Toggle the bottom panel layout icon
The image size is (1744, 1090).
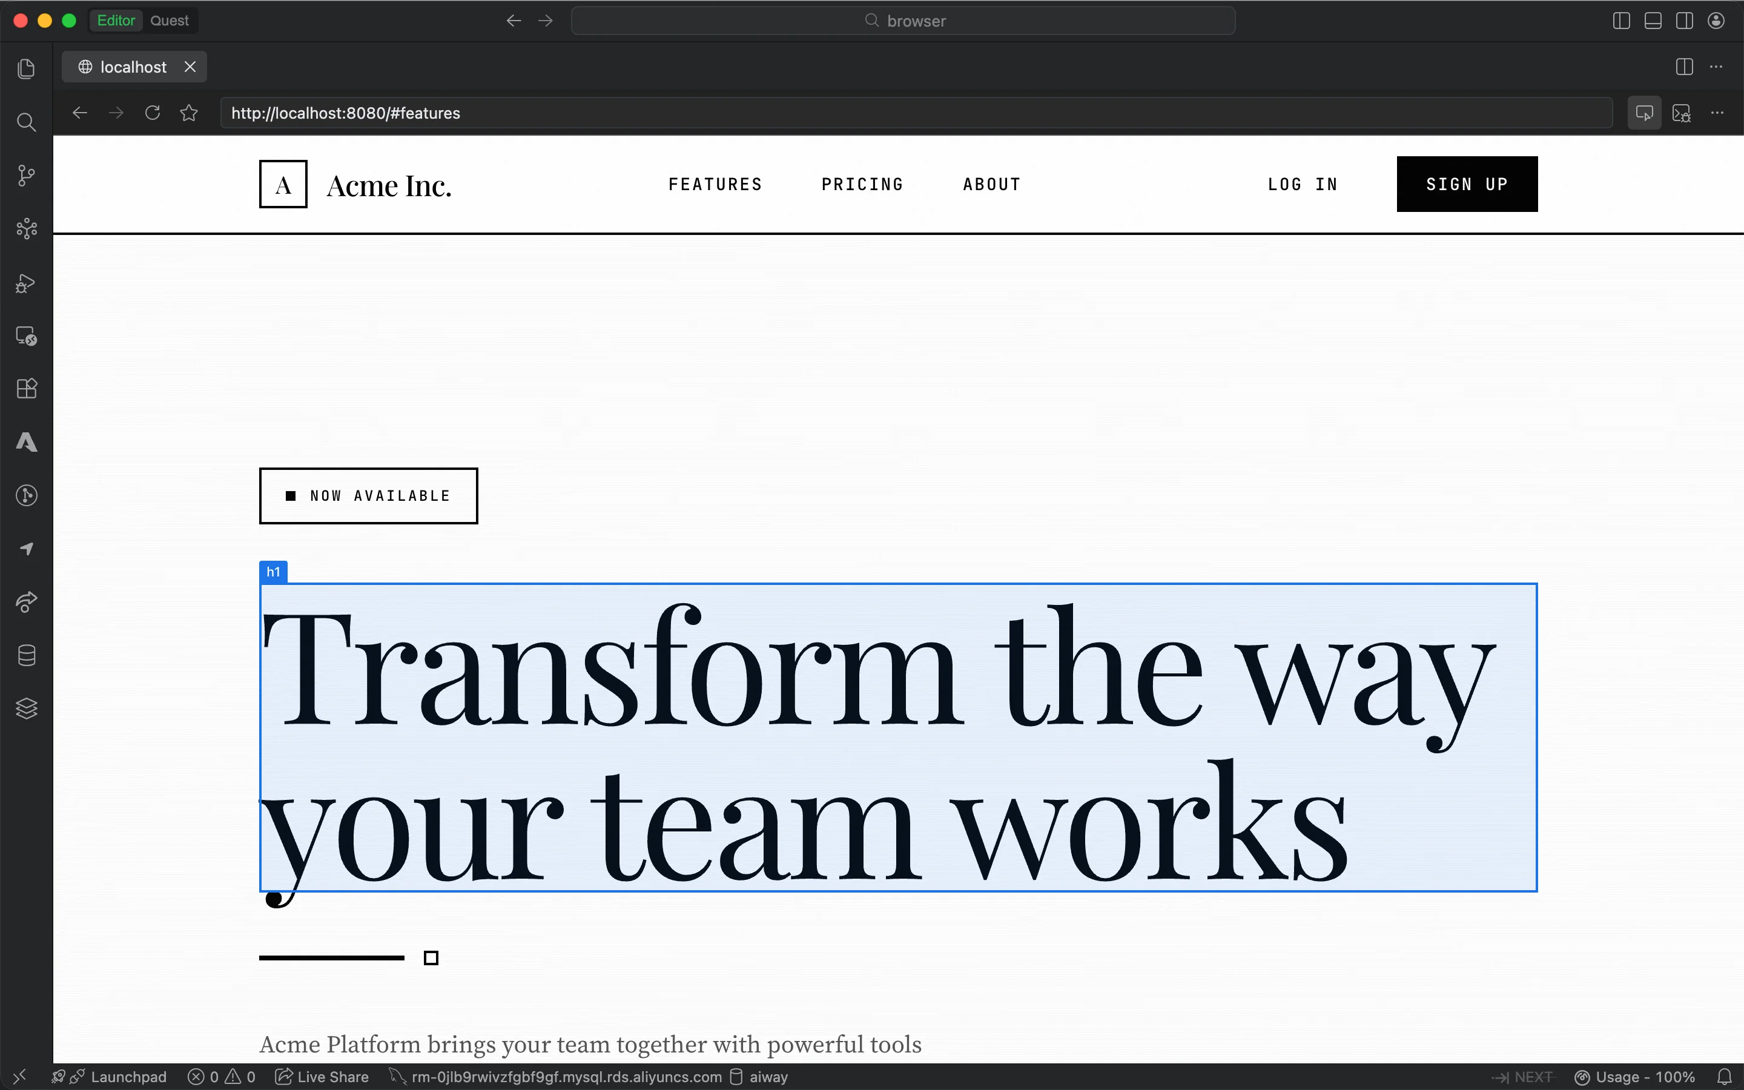click(x=1653, y=21)
